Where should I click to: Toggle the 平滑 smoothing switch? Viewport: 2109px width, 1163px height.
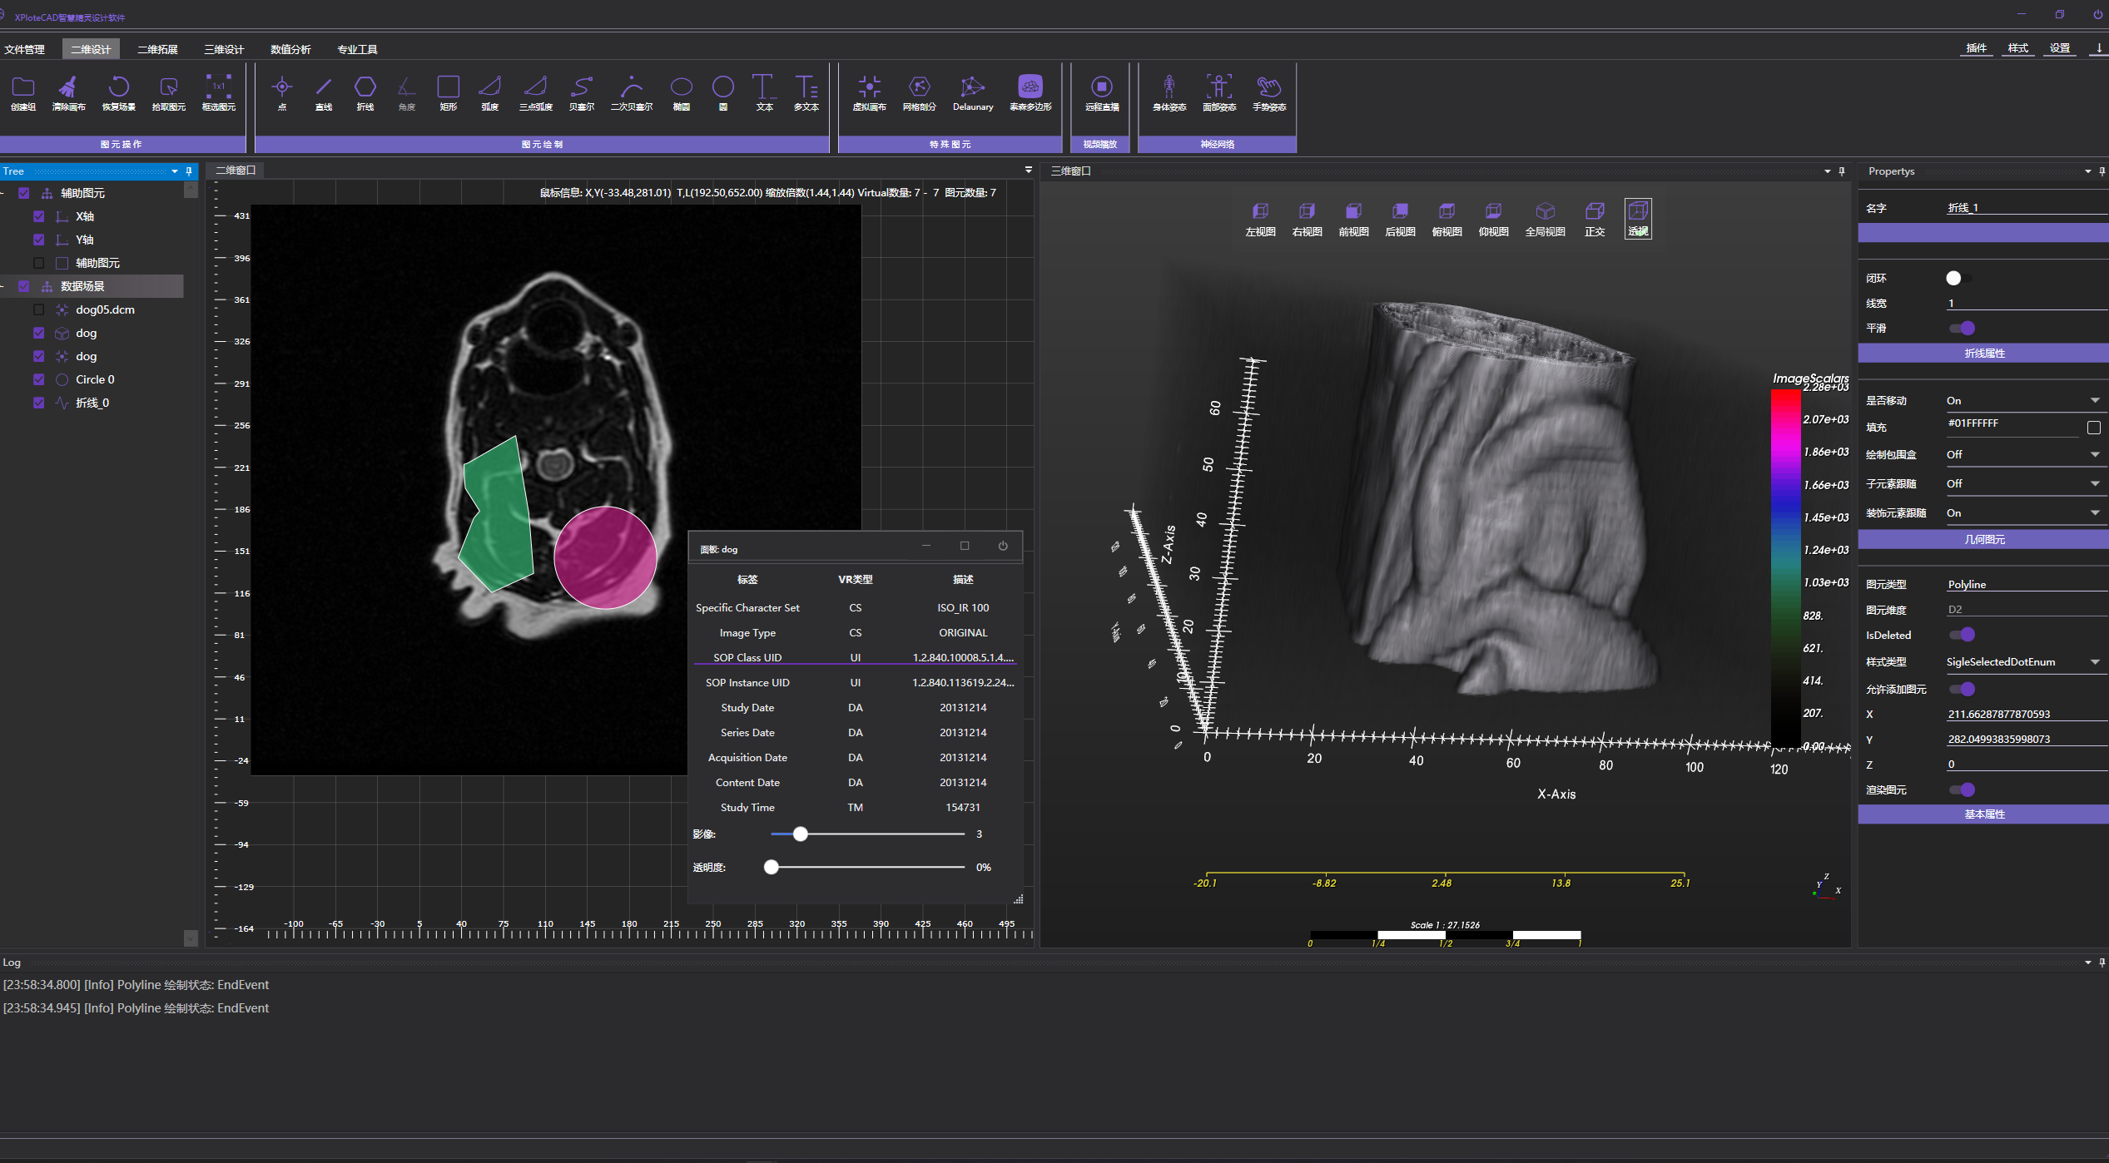point(1962,329)
